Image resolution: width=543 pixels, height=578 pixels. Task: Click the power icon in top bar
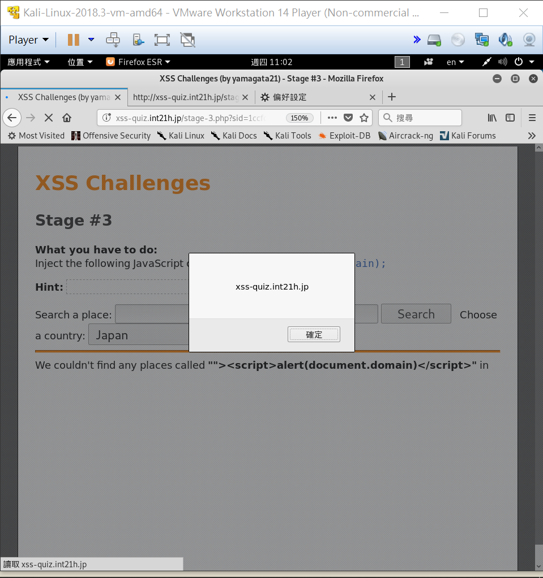(519, 62)
